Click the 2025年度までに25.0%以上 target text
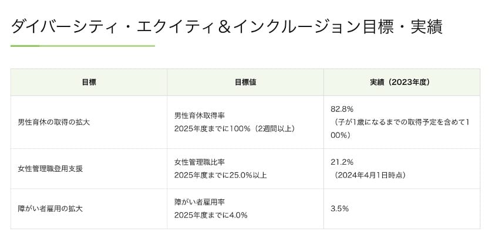The width and height of the screenshot is (499, 245). (221, 175)
